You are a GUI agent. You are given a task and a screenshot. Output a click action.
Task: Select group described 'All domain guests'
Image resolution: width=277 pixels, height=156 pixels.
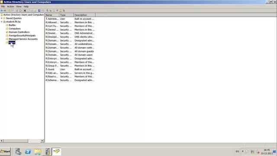point(70,51)
